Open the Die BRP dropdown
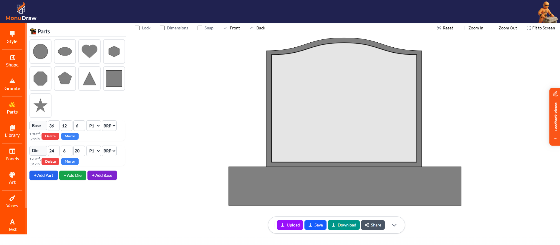 (x=109, y=151)
